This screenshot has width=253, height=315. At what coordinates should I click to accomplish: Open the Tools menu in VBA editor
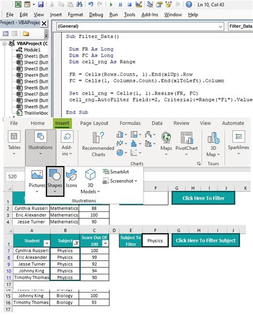click(130, 14)
